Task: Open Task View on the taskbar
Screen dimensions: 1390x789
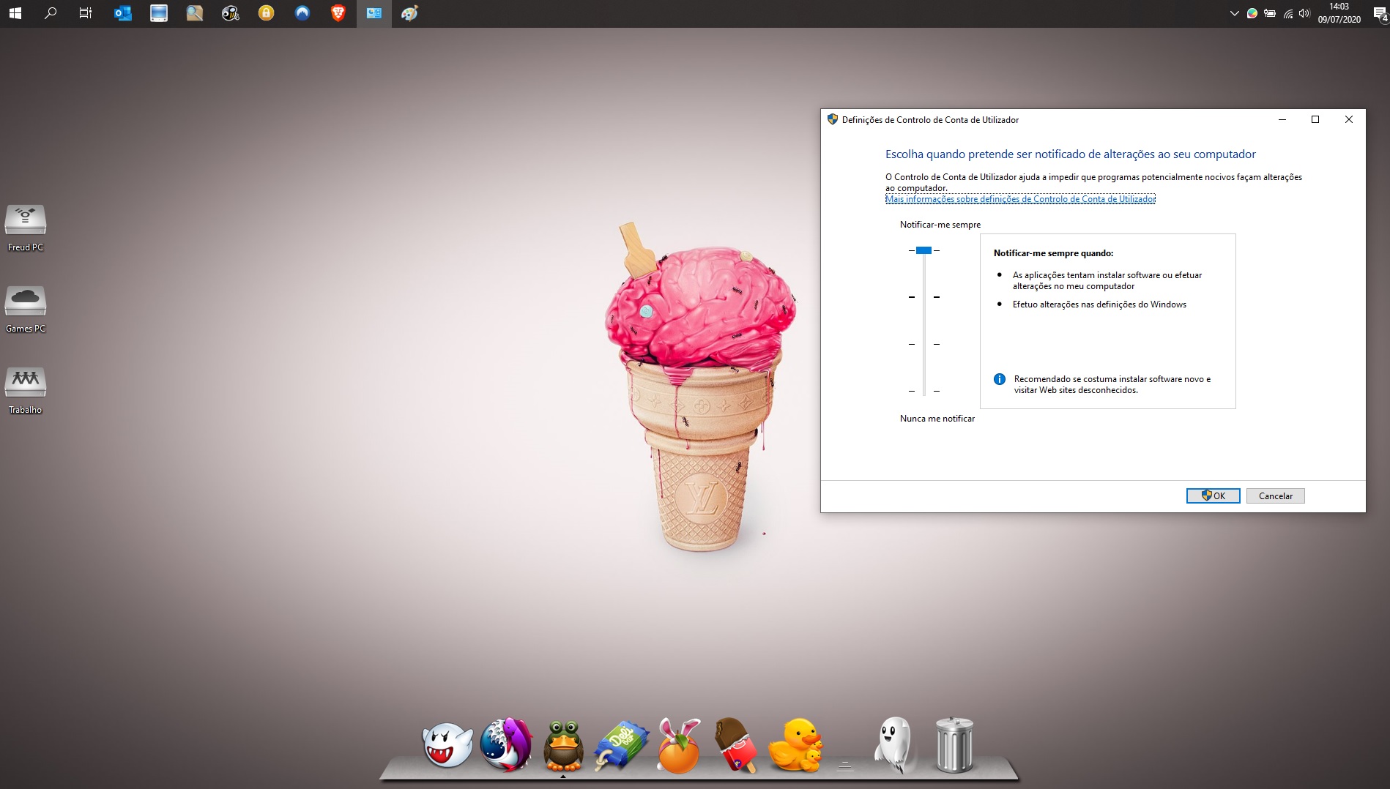Action: pos(86,13)
